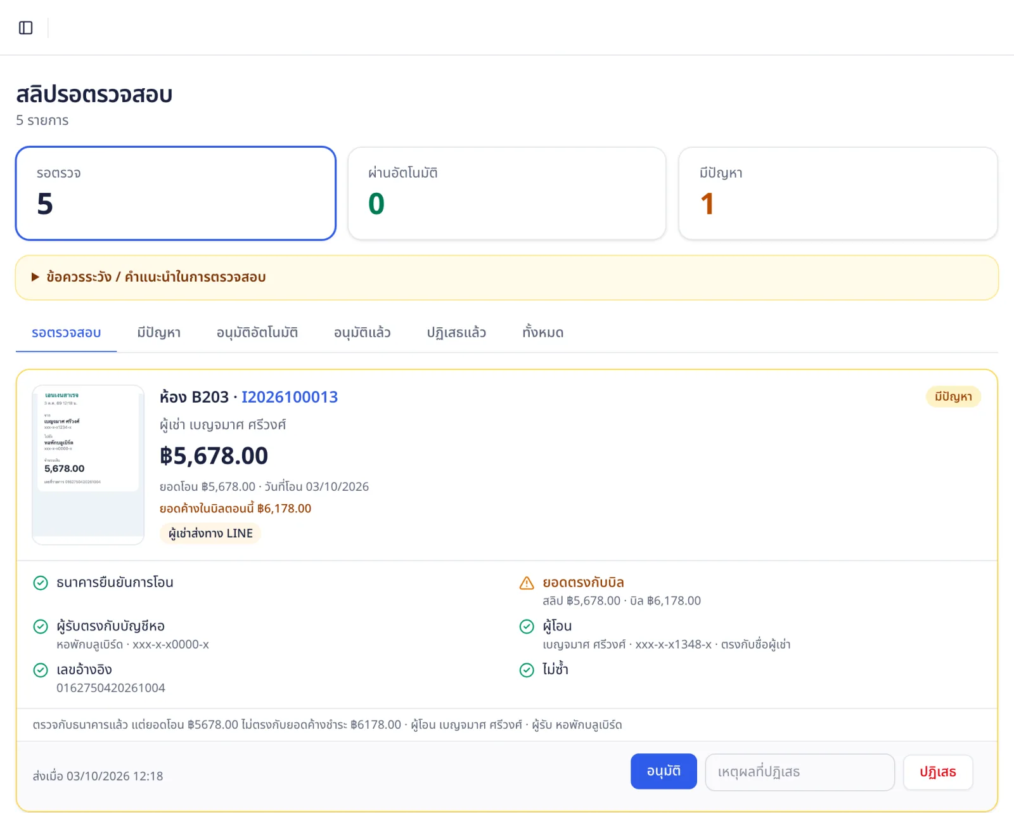Viewport: 1014px width, 813px height.
Task: Click the check icon beside ผู้รับตรงกับบัญชีหอ
Action: tap(41, 627)
